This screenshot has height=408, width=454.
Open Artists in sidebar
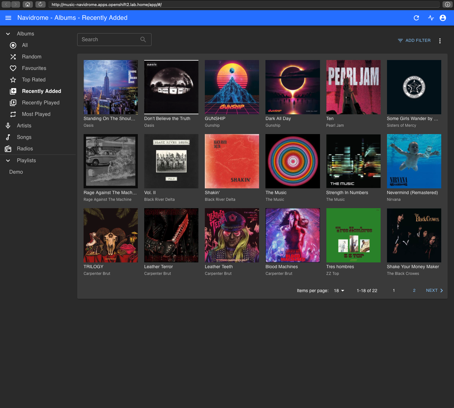click(x=38, y=126)
